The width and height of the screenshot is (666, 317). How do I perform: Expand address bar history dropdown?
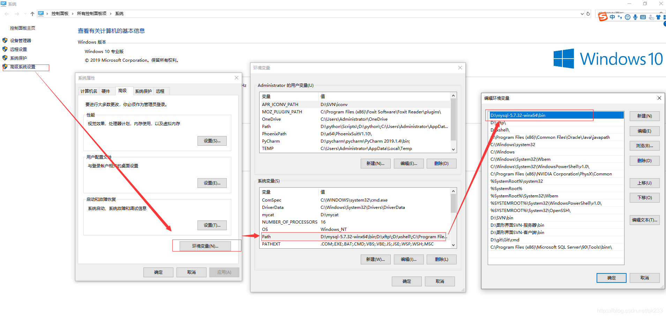(582, 14)
